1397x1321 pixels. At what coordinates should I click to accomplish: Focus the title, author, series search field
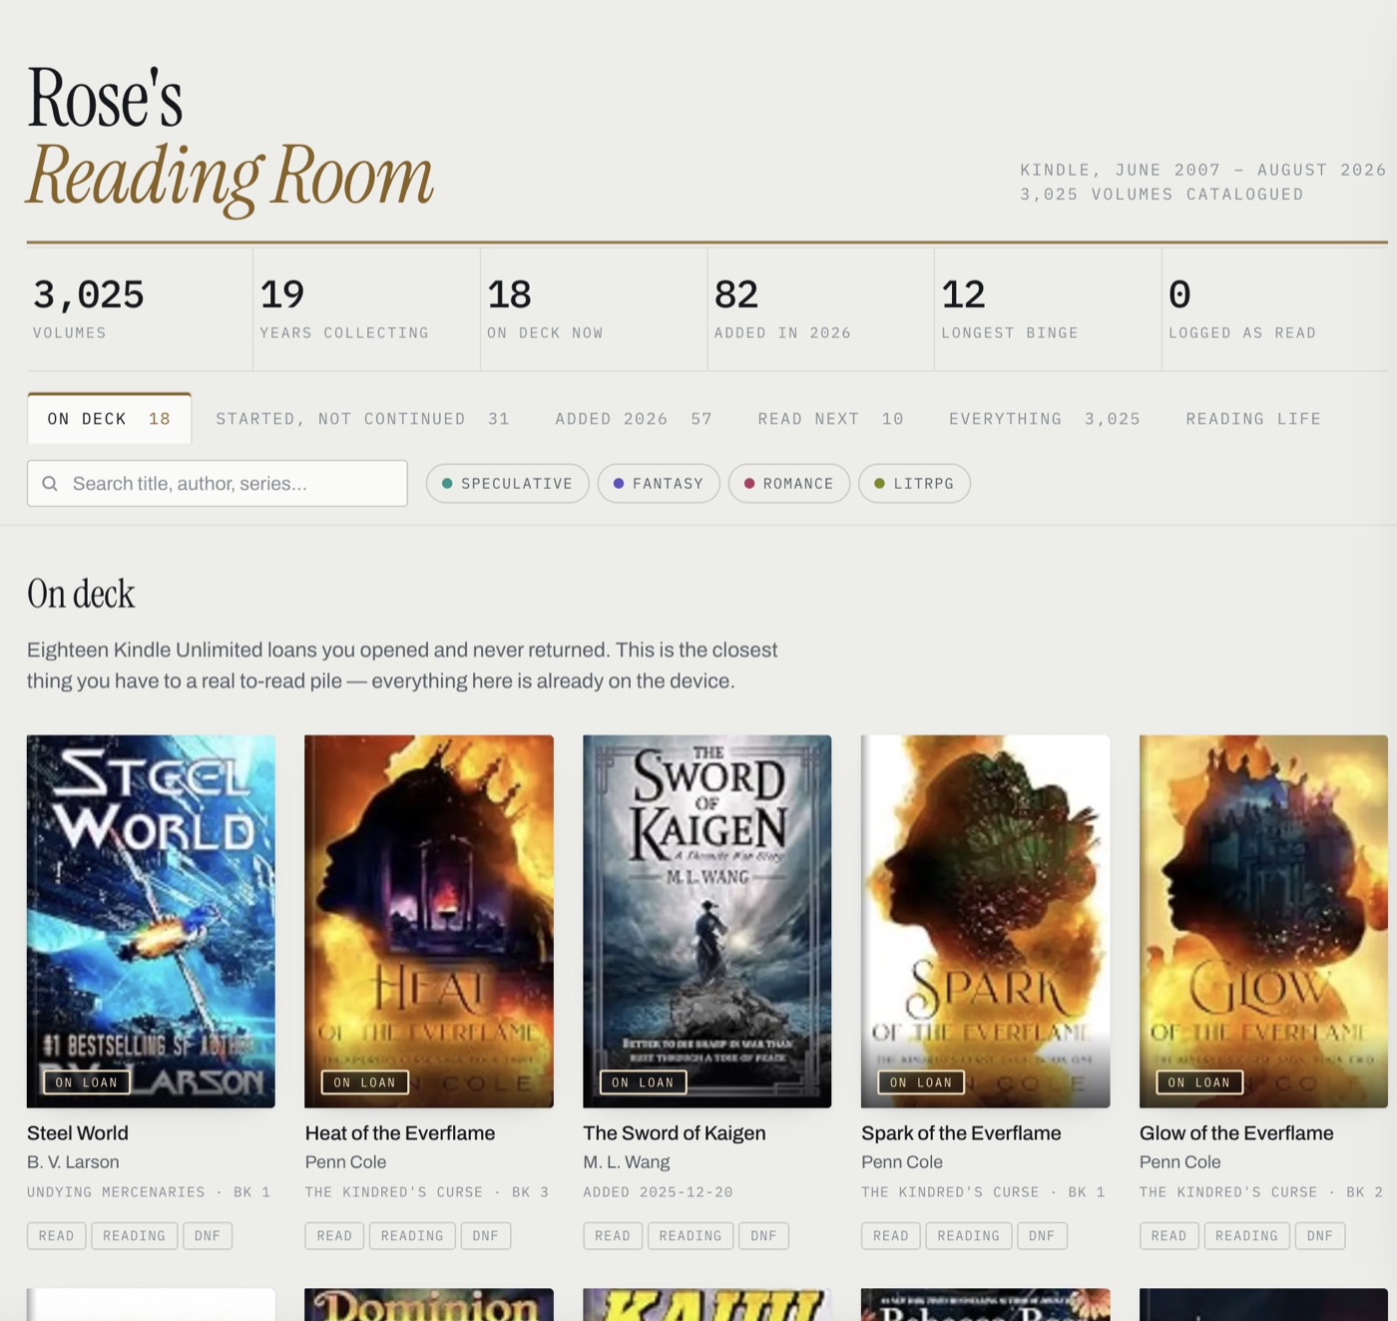pos(218,484)
